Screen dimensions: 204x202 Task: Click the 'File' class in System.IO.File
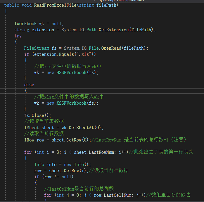point(94,48)
